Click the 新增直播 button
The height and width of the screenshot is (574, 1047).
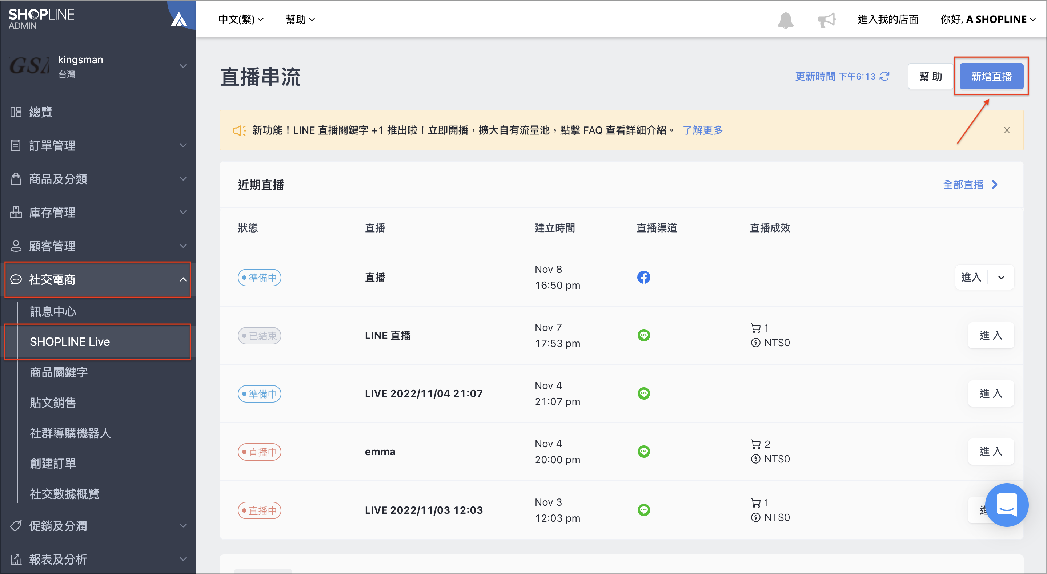(x=991, y=76)
